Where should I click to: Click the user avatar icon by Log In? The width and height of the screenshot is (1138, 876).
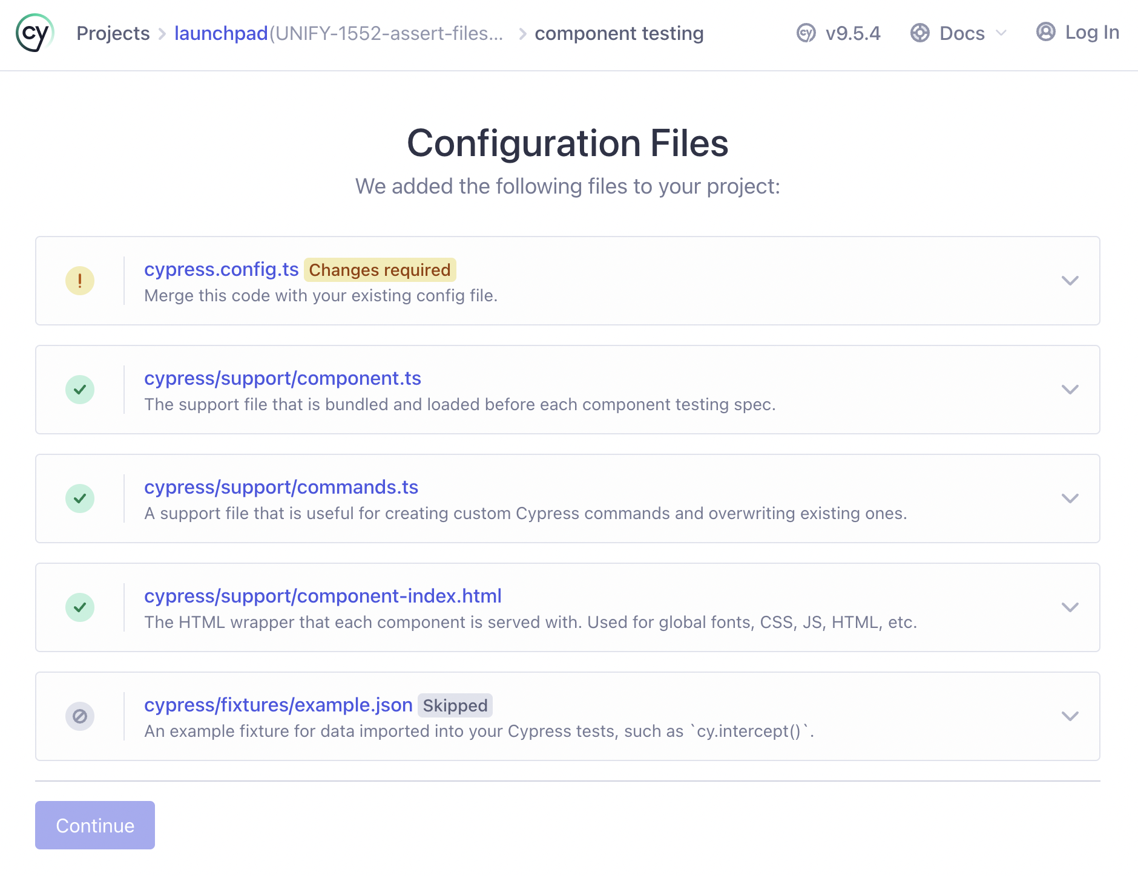(1045, 31)
